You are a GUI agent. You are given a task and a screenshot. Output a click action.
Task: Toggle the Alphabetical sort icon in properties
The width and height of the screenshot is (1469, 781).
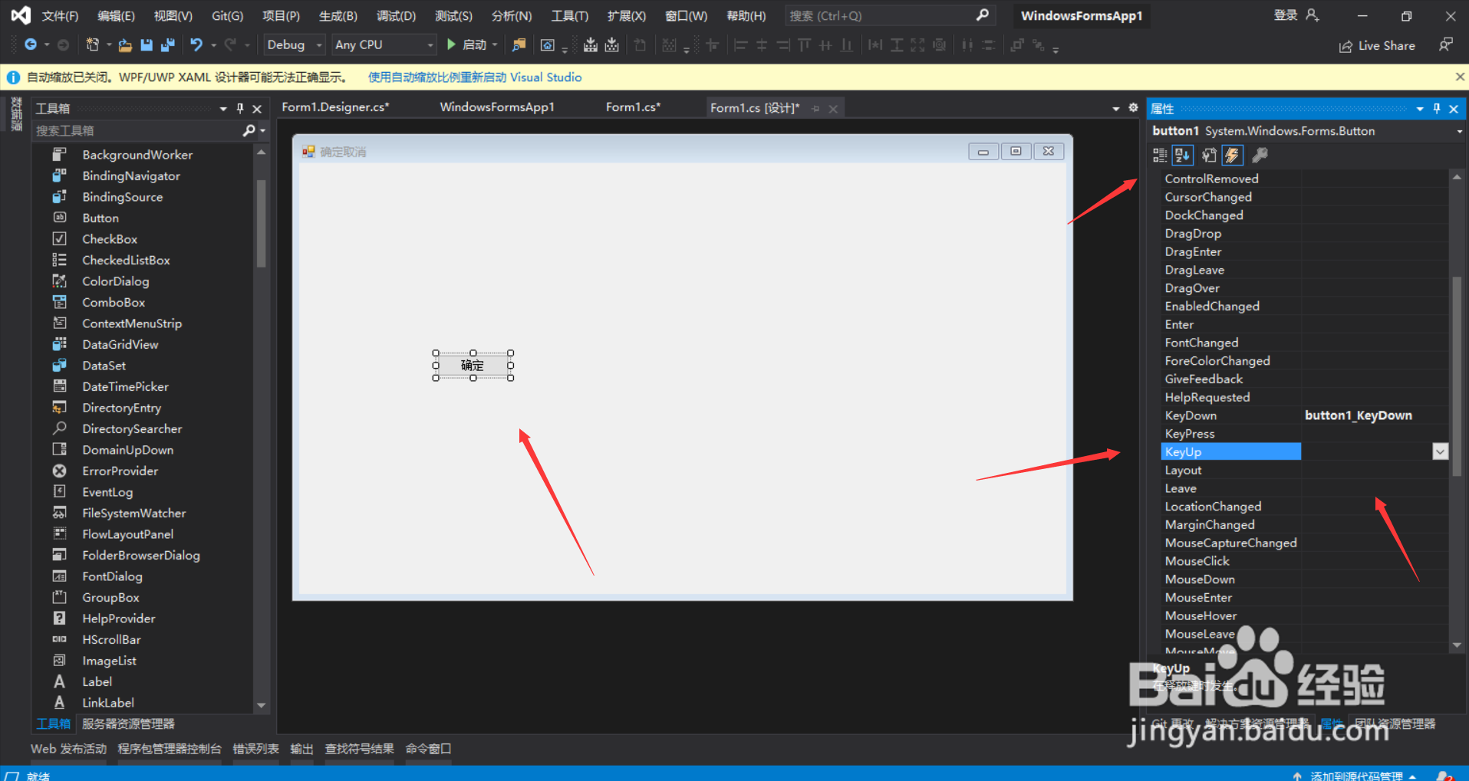point(1183,156)
